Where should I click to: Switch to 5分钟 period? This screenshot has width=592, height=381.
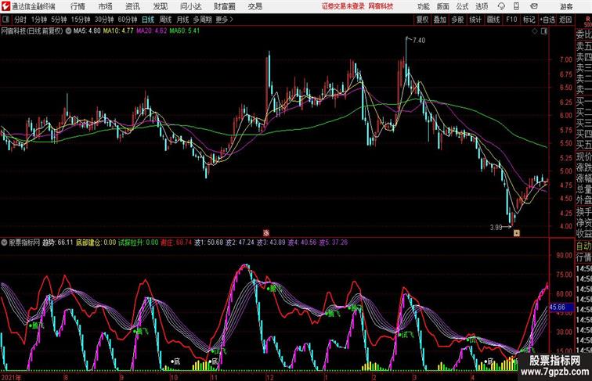(59, 20)
